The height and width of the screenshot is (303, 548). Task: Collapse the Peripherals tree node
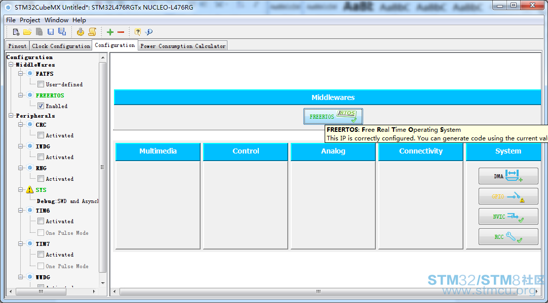pyautogui.click(x=11, y=115)
